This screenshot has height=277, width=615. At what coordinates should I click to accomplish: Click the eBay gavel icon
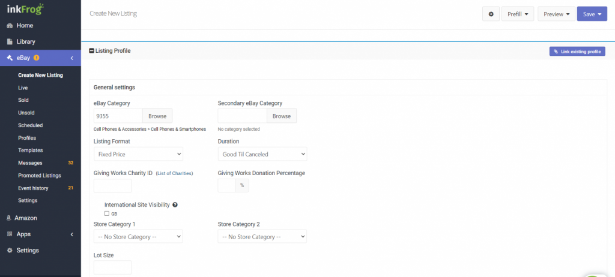point(10,58)
